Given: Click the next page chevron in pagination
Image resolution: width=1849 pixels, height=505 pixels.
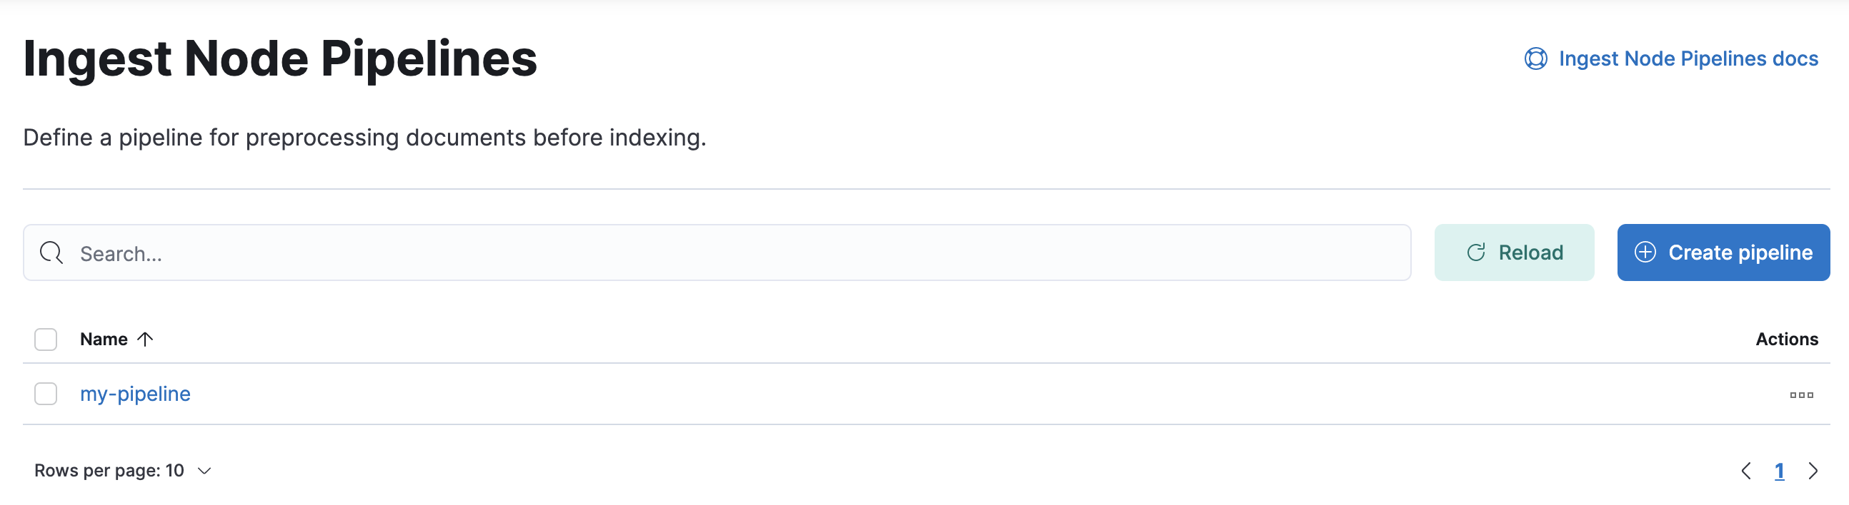Looking at the screenshot, I should pos(1813,471).
